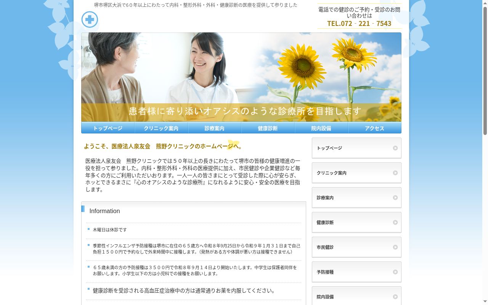This screenshot has height=305, width=488.
Task: Click the hero banner image with sunflowers
Action: point(241,77)
